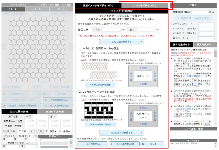Click the black-white 25角ボーダー pattern image
The height and width of the screenshot is (150, 219).
[x=99, y=110]
